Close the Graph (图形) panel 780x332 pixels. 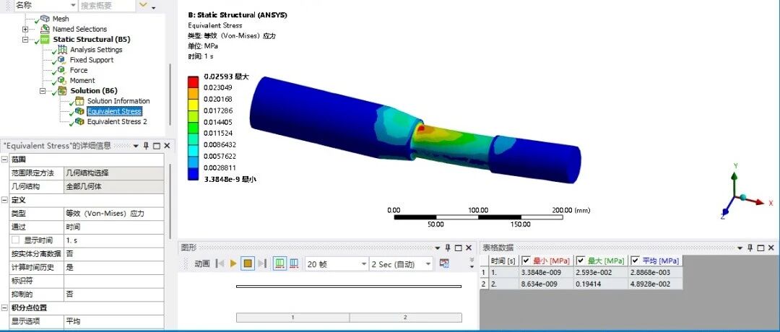tap(469, 248)
